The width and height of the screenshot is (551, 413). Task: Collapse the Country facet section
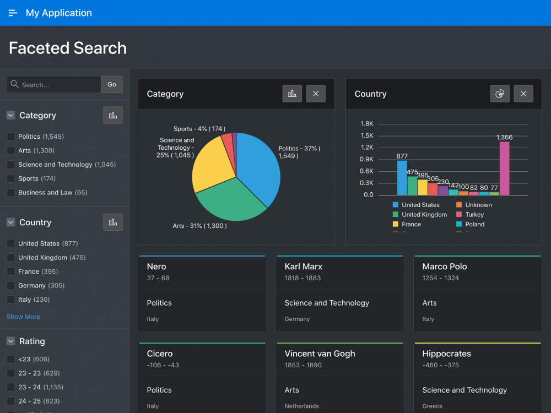[10, 222]
